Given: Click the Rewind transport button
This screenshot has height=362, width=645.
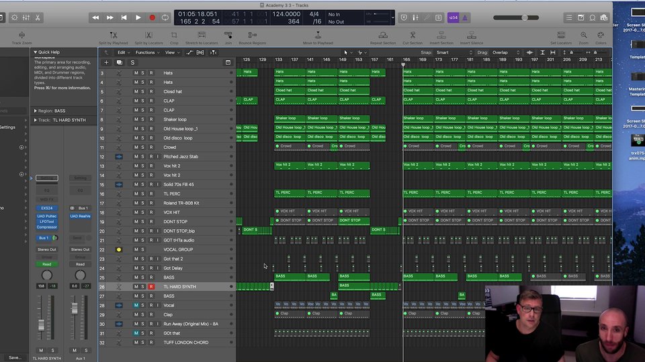Looking at the screenshot, I should coord(95,17).
